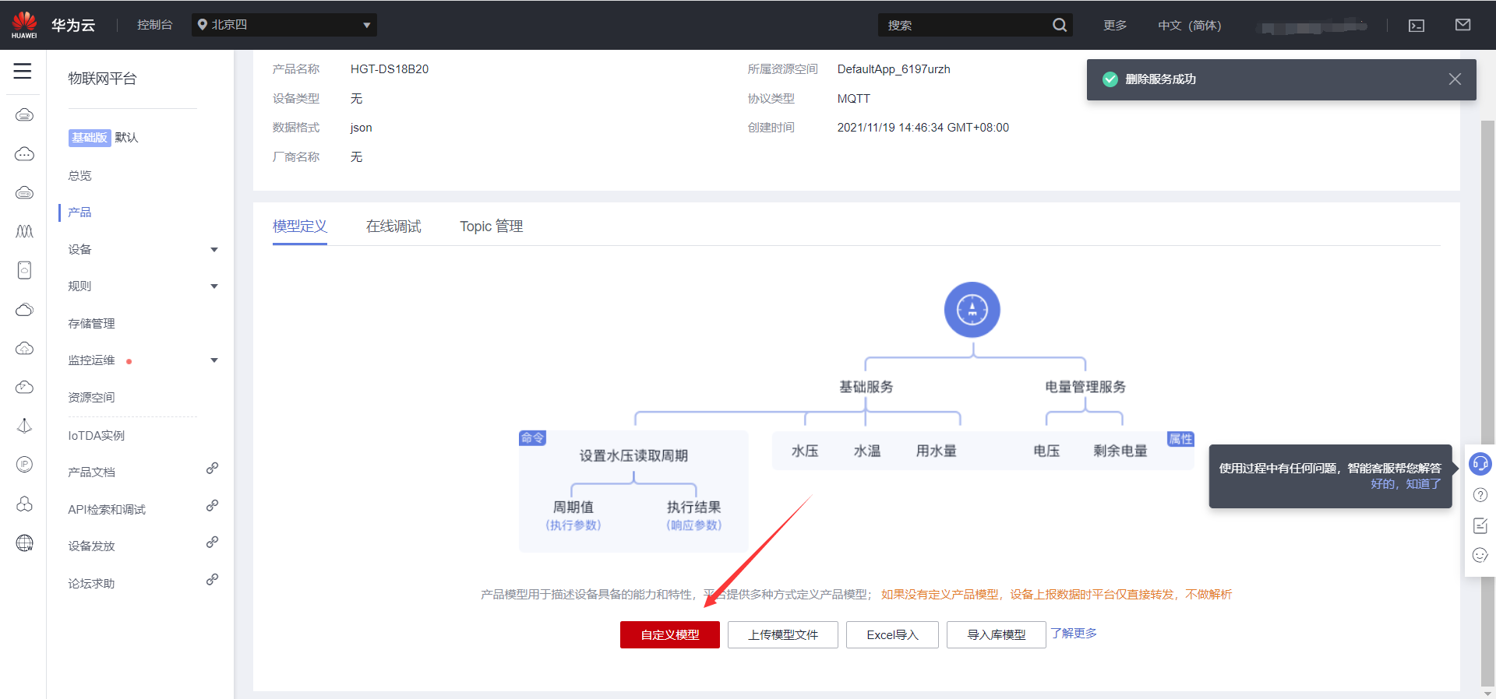
Task: Expand the 设备 submenu arrow
Action: (214, 250)
